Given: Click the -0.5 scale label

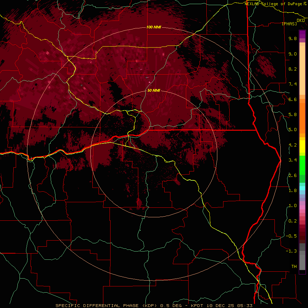Looking at the screenshot, I should [291, 236].
